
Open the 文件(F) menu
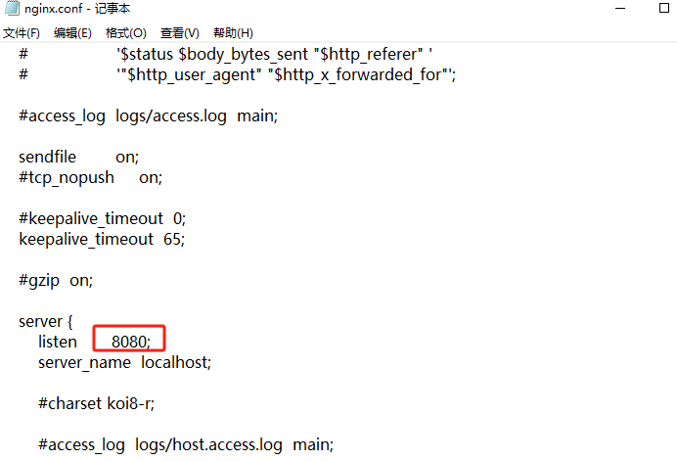[x=22, y=33]
